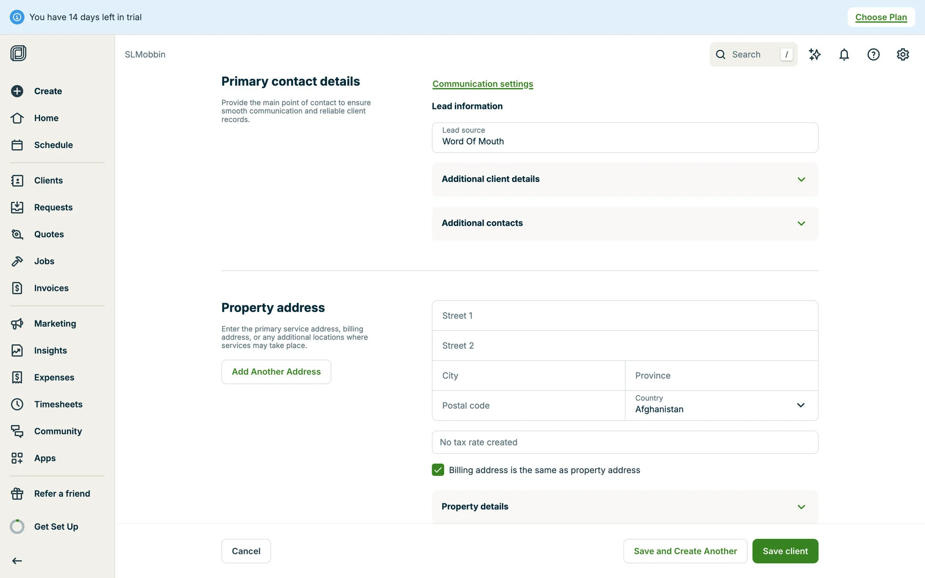
Task: Expand the Additional client details section
Action: tap(624, 179)
